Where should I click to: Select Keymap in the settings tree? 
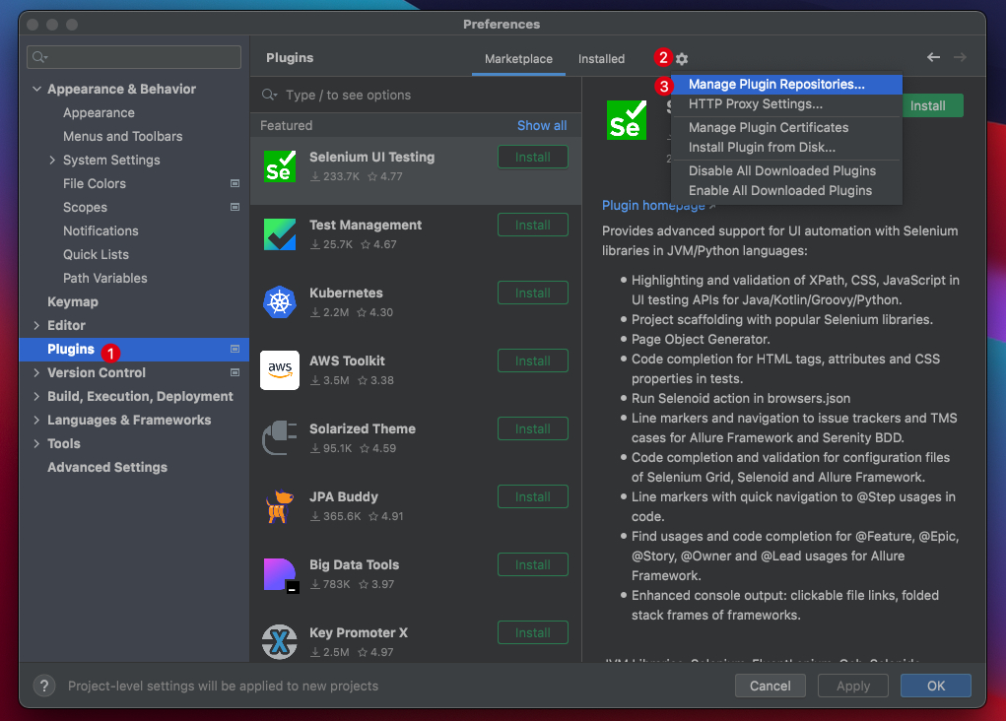coord(73,301)
